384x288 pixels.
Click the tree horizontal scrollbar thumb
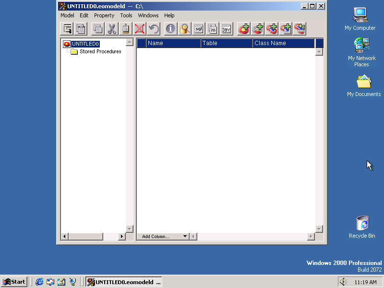point(86,236)
